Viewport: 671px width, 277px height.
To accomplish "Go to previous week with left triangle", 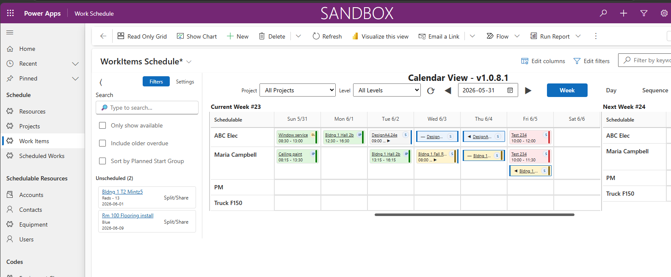I will 448,91.
